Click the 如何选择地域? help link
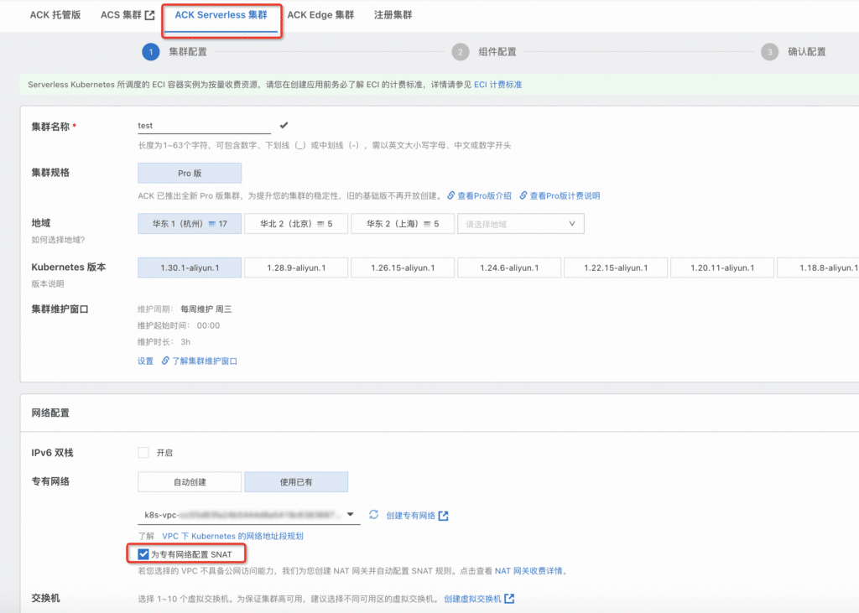This screenshot has height=613, width=859. pyautogui.click(x=58, y=240)
